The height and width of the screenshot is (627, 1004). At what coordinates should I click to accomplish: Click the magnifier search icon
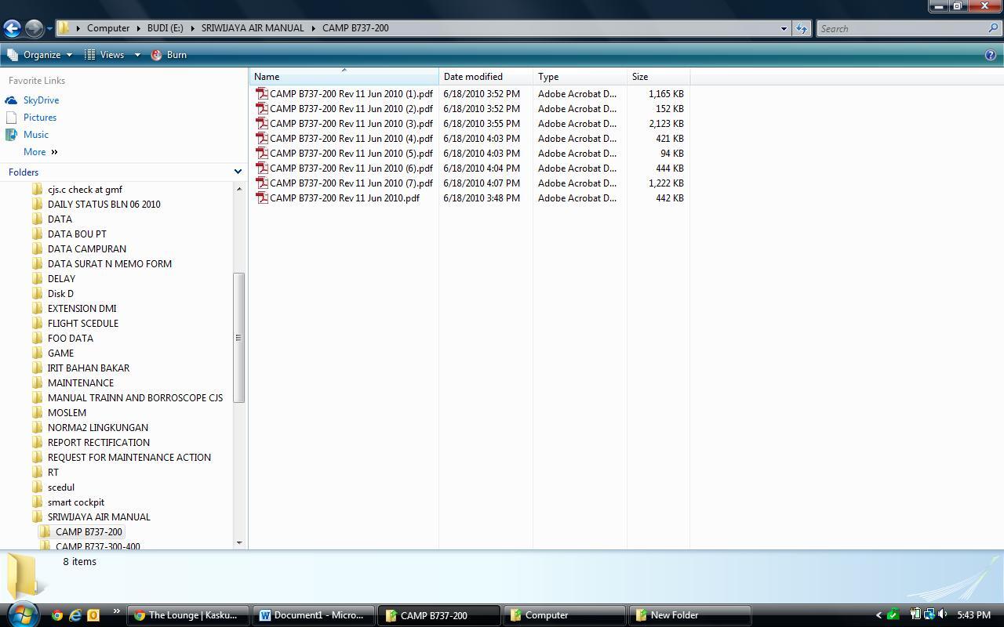(x=994, y=28)
